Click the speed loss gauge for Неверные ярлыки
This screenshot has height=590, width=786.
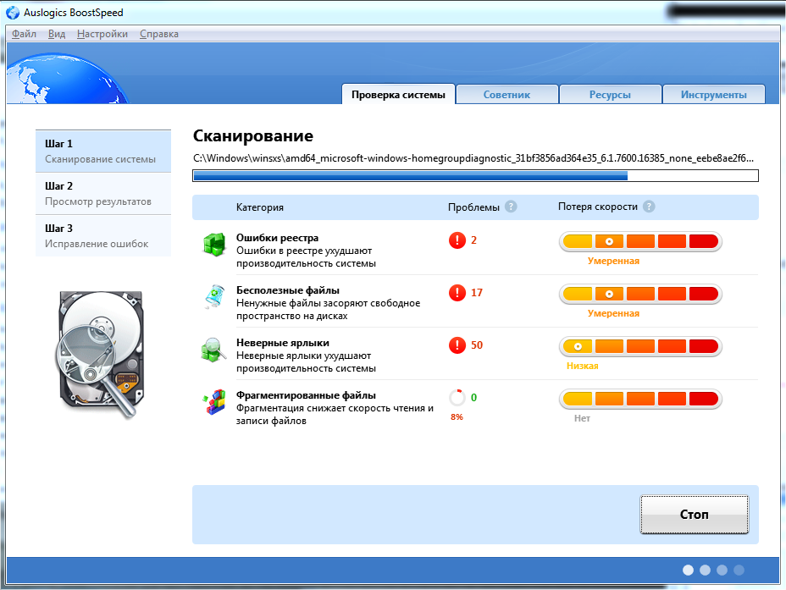click(640, 346)
